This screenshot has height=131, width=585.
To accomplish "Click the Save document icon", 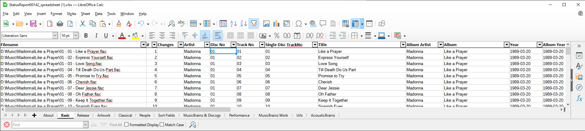I will [x=33, y=24].
